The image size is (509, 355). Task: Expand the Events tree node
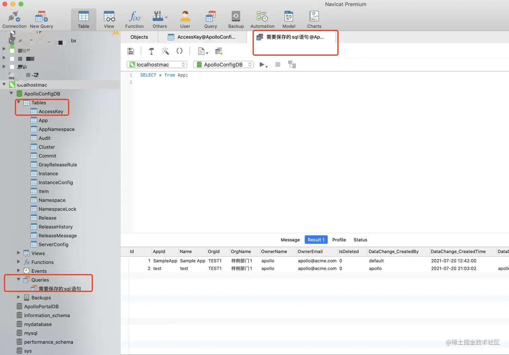19,271
